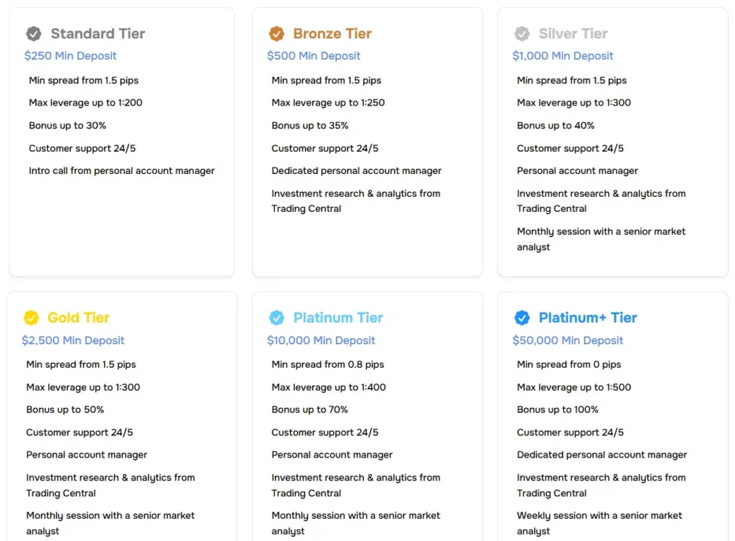The width and height of the screenshot is (735, 541).
Task: Click the $250 Min Deposit text
Action: tap(70, 56)
